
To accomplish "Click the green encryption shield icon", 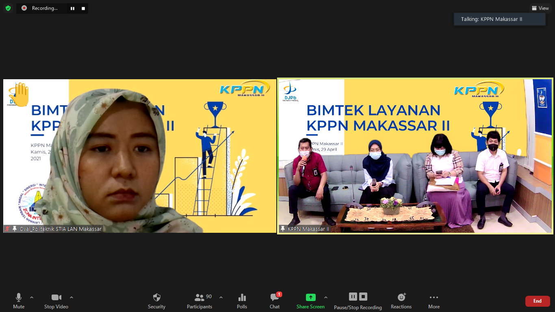I will (8, 8).
